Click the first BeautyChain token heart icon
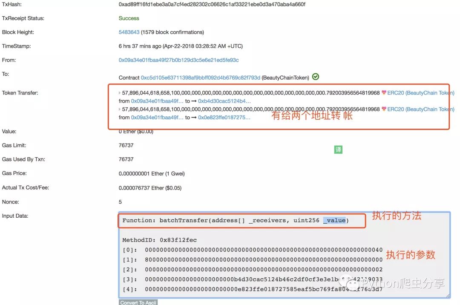 click(384, 93)
